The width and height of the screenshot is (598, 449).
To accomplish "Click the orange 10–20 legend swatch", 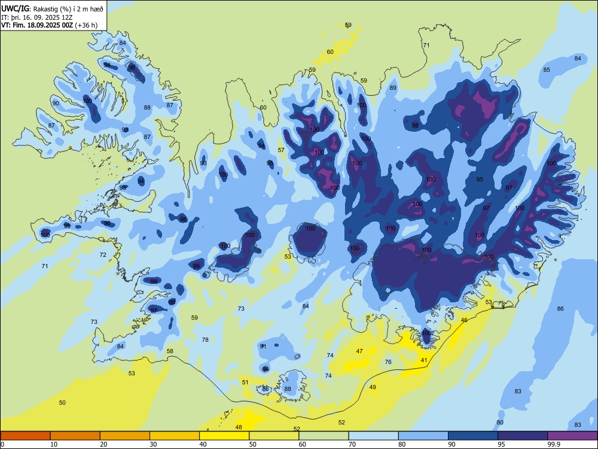I will click(x=75, y=436).
